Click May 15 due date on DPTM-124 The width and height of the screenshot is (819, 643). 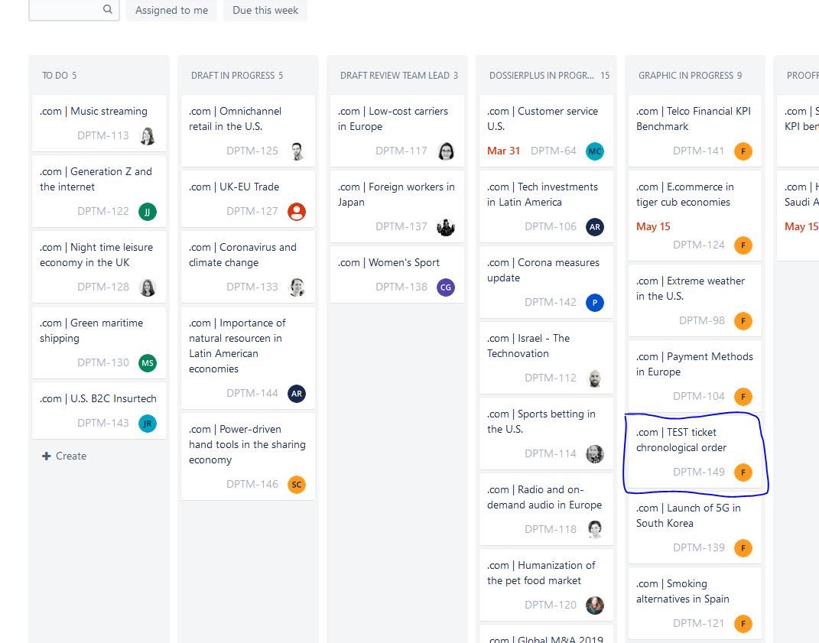[653, 227]
